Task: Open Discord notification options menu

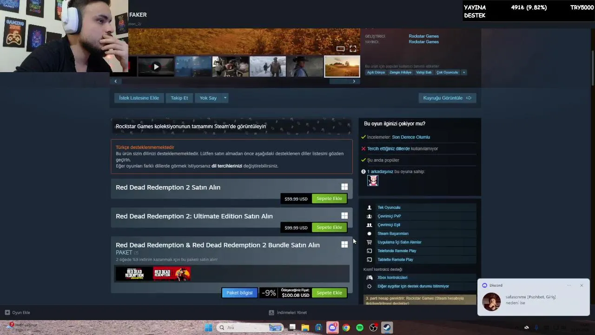Action: coord(569,285)
